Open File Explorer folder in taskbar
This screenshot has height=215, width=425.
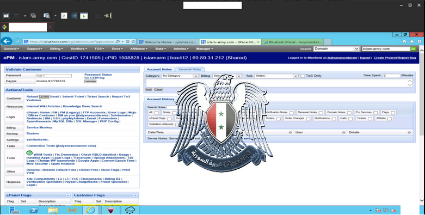point(53,210)
